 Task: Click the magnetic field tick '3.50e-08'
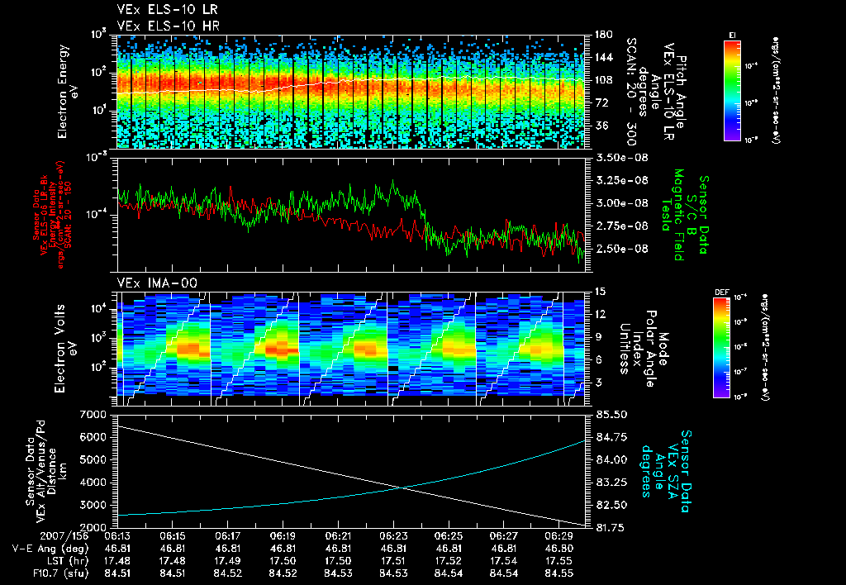coord(621,158)
